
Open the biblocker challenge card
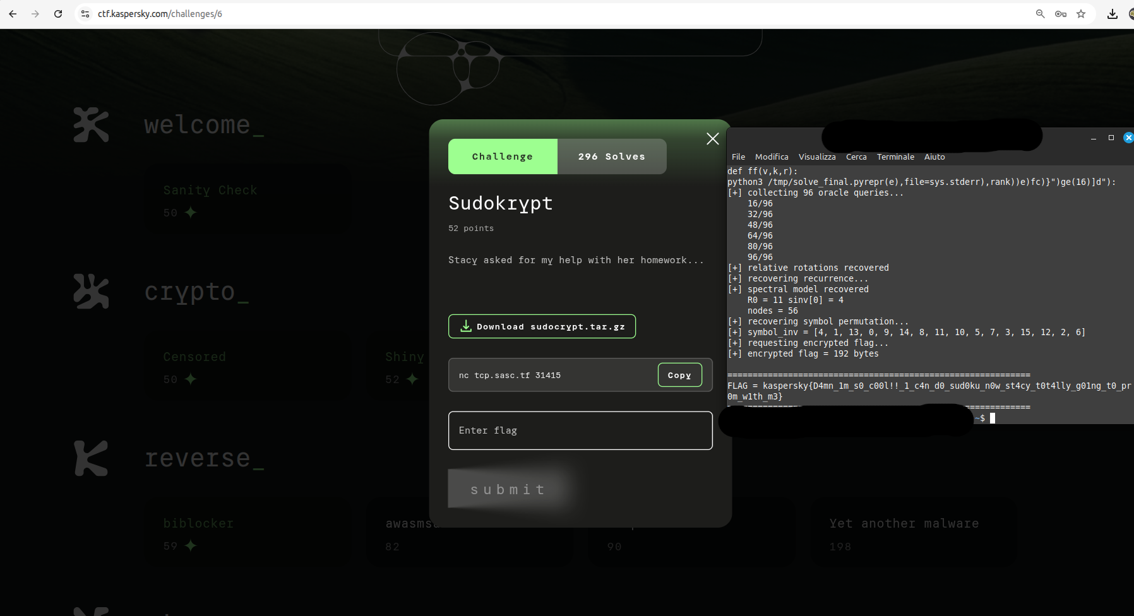(248, 534)
